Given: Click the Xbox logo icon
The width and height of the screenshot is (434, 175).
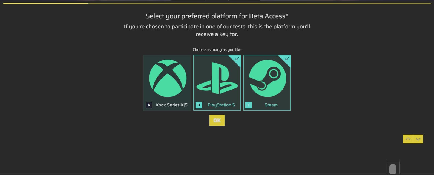Looking at the screenshot, I should coord(168,78).
